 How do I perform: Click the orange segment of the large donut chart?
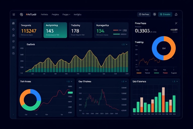coord(171,48)
